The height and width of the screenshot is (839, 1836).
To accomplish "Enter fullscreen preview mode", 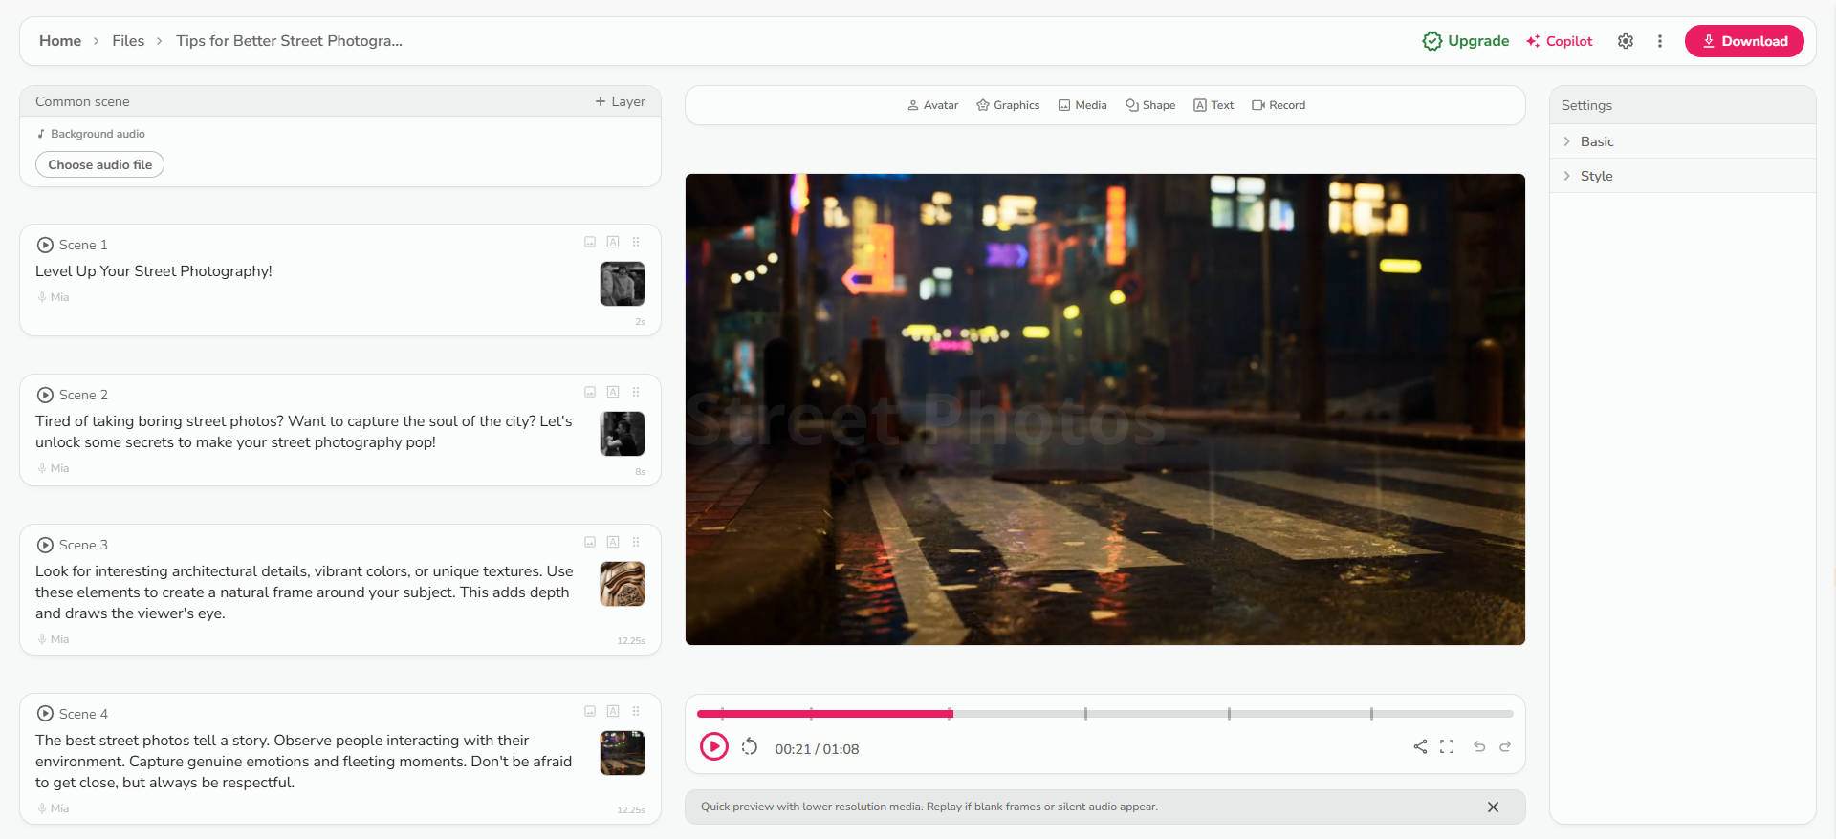I will [x=1447, y=746].
